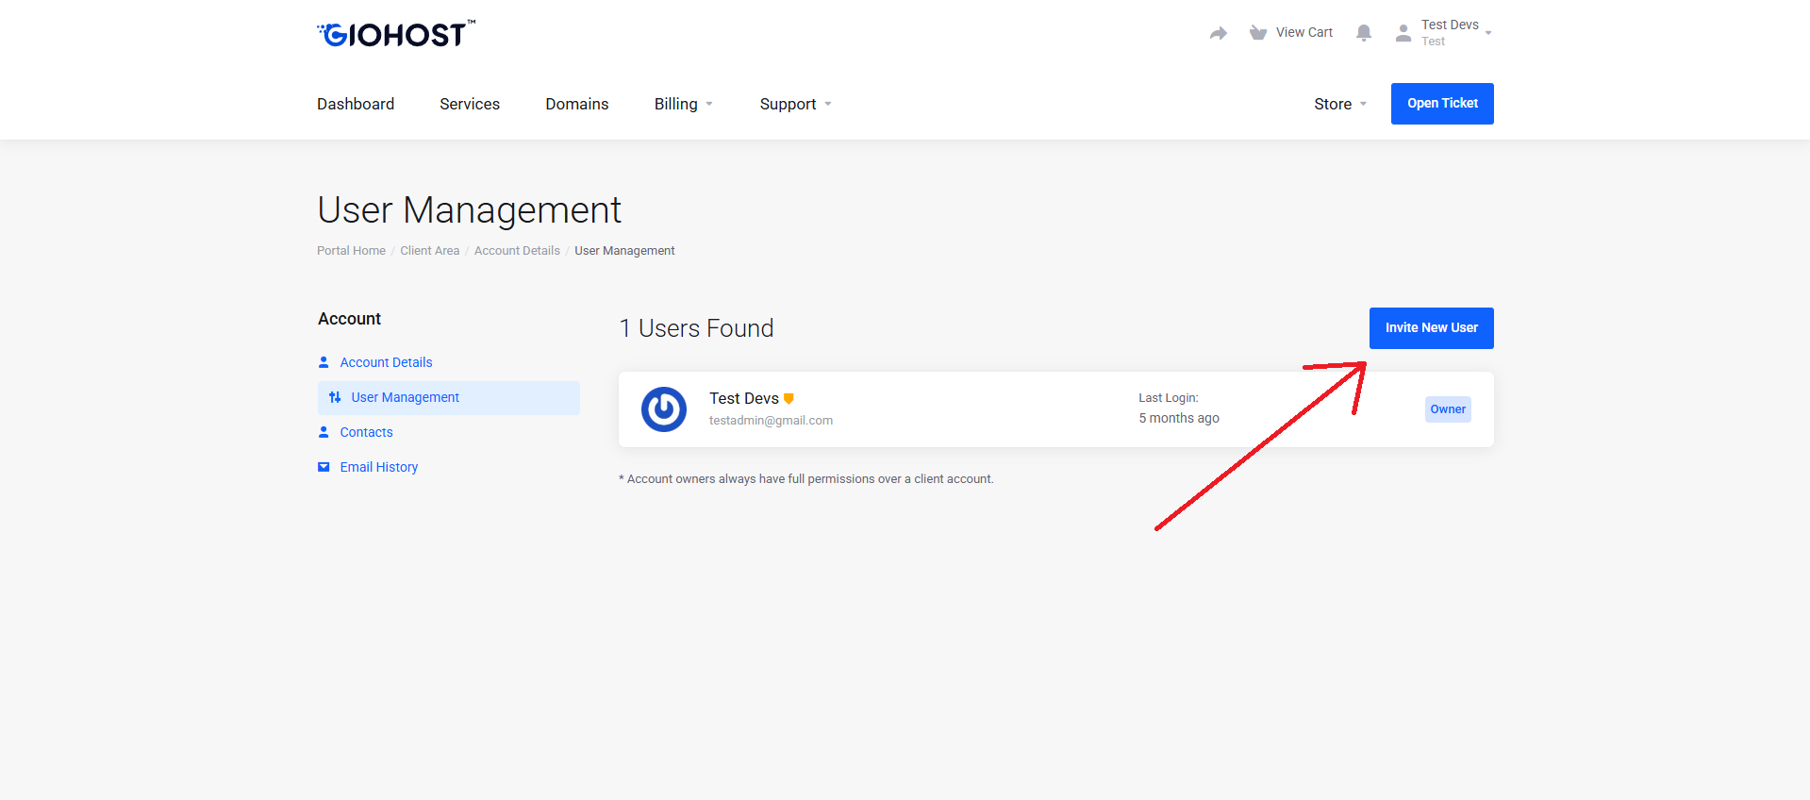This screenshot has height=800, width=1810.
Task: Open Account Details breadcrumb
Action: [517, 251]
